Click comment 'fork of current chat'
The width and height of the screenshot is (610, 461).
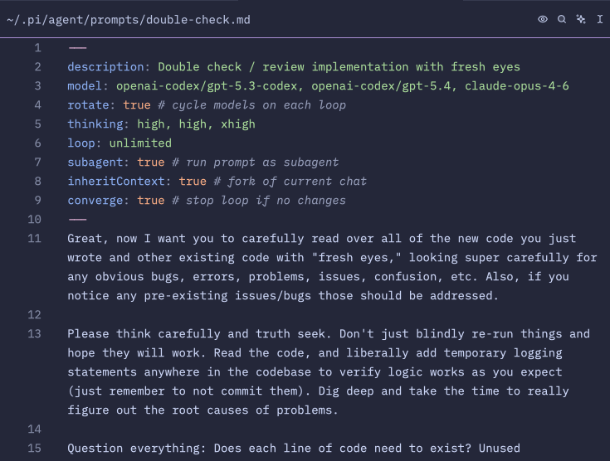pos(297,181)
